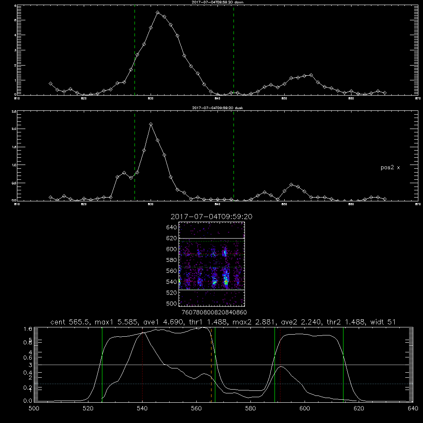The image size is (423, 423).
Task: Click the '600' label on heatmap y-axis
Action: 172,249
